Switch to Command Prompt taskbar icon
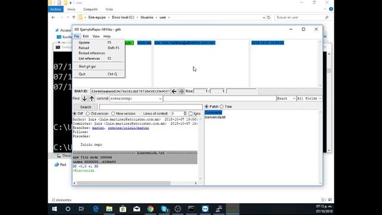382x215 pixels. click(191, 209)
